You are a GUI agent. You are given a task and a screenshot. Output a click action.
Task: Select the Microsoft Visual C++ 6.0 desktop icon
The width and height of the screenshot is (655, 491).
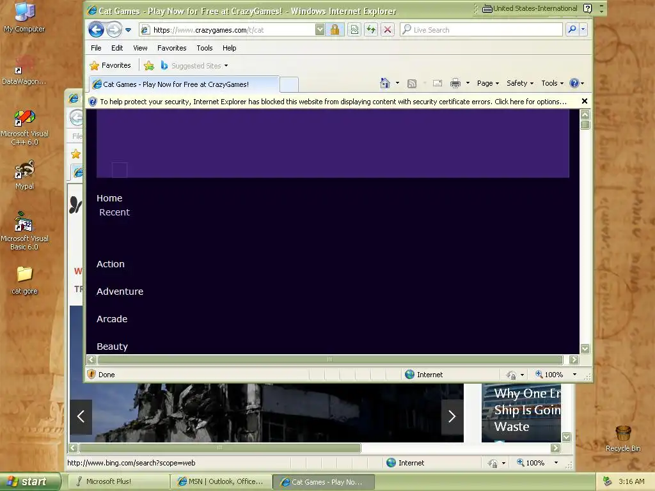24,127
